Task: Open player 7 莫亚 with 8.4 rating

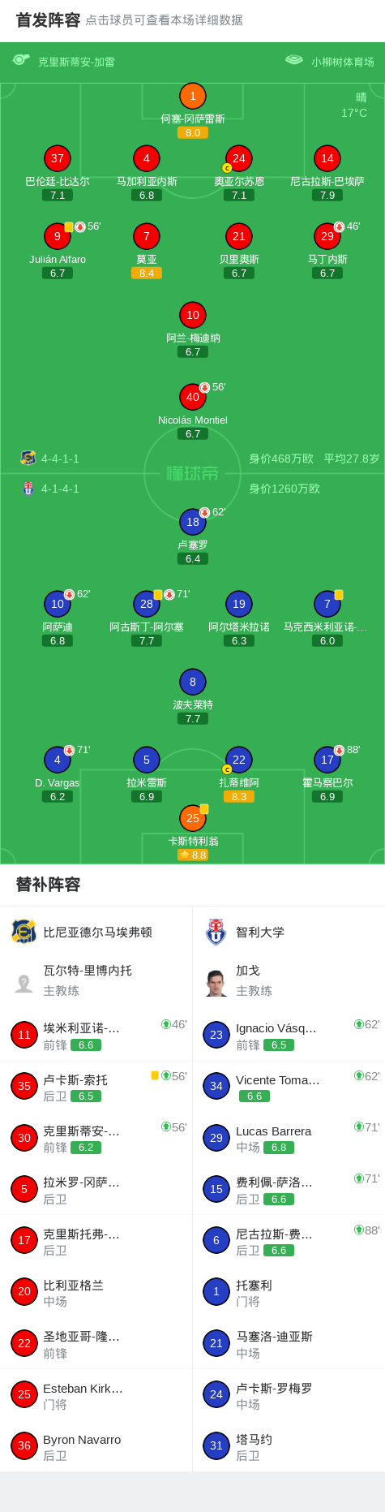Action: click(x=146, y=236)
